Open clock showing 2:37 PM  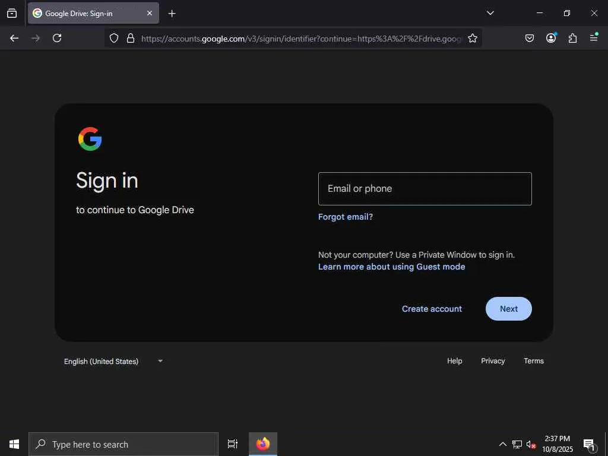(557, 444)
